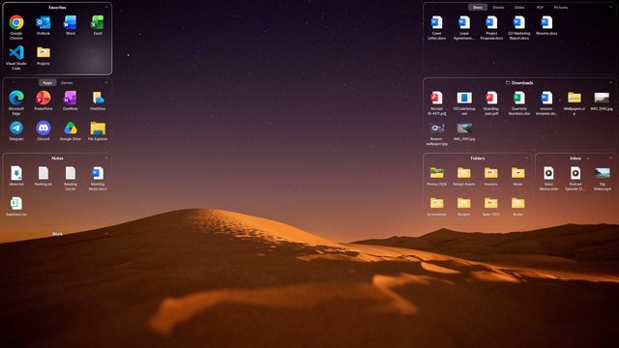The image size is (619, 348).
Task: Launch Excel from Favorites
Action: pyautogui.click(x=98, y=23)
